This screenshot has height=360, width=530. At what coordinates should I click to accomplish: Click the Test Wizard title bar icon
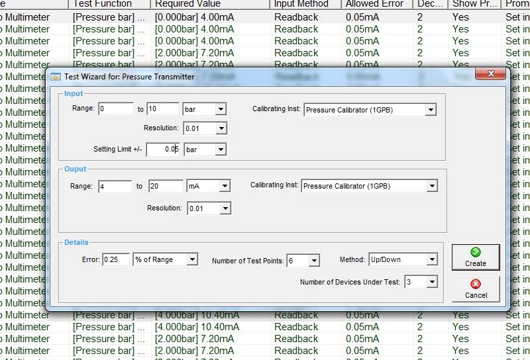[x=56, y=77]
